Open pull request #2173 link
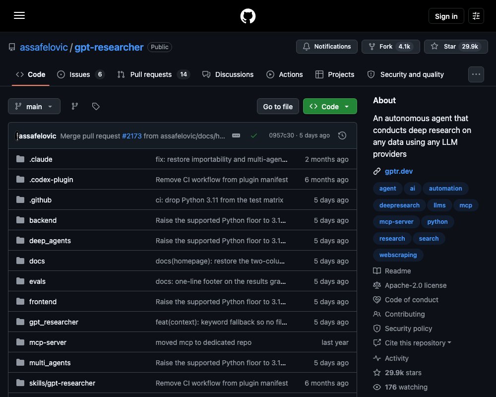The height and width of the screenshot is (397, 496). point(131,136)
